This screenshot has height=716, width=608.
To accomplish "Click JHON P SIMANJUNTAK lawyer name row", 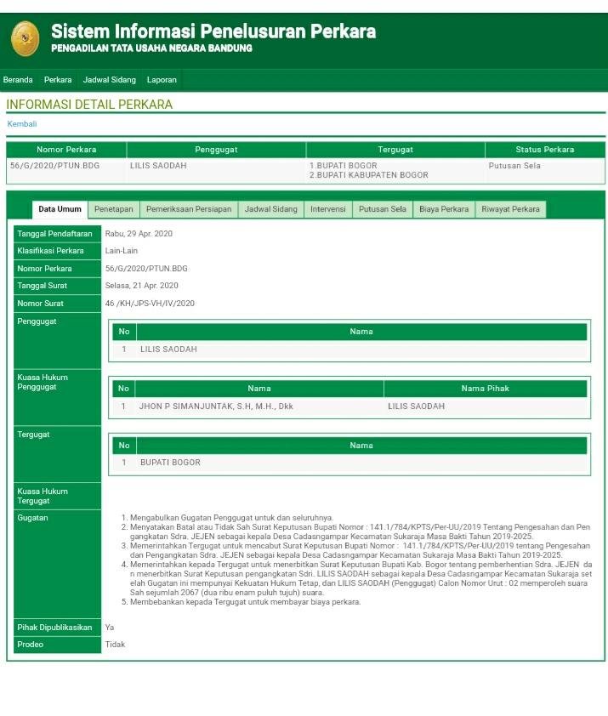I will coord(216,406).
